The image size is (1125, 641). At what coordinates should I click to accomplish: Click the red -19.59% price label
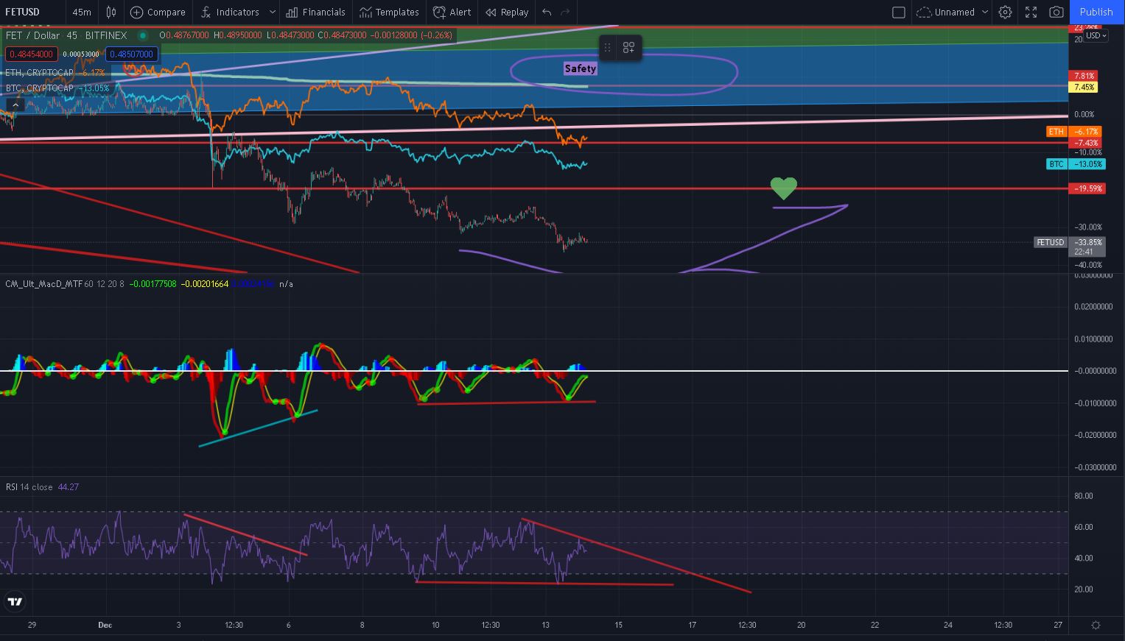(1087, 188)
